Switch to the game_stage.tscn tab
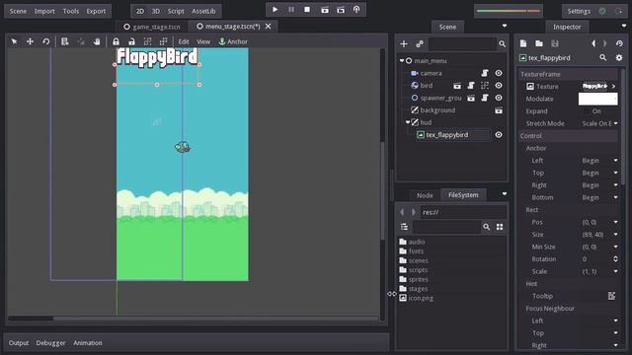Image resolution: width=632 pixels, height=355 pixels. (x=151, y=27)
